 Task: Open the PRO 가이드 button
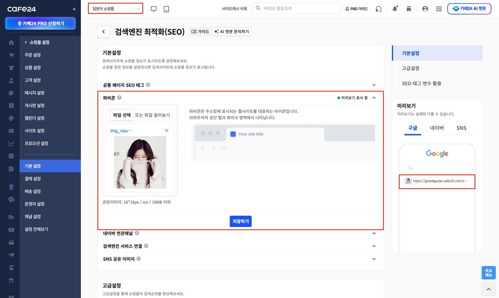point(356,9)
